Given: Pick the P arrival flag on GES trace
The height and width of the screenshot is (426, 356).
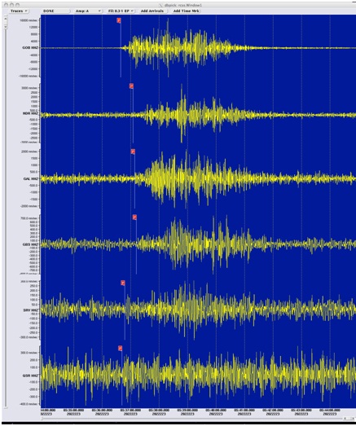Looking at the screenshot, I should [134, 217].
